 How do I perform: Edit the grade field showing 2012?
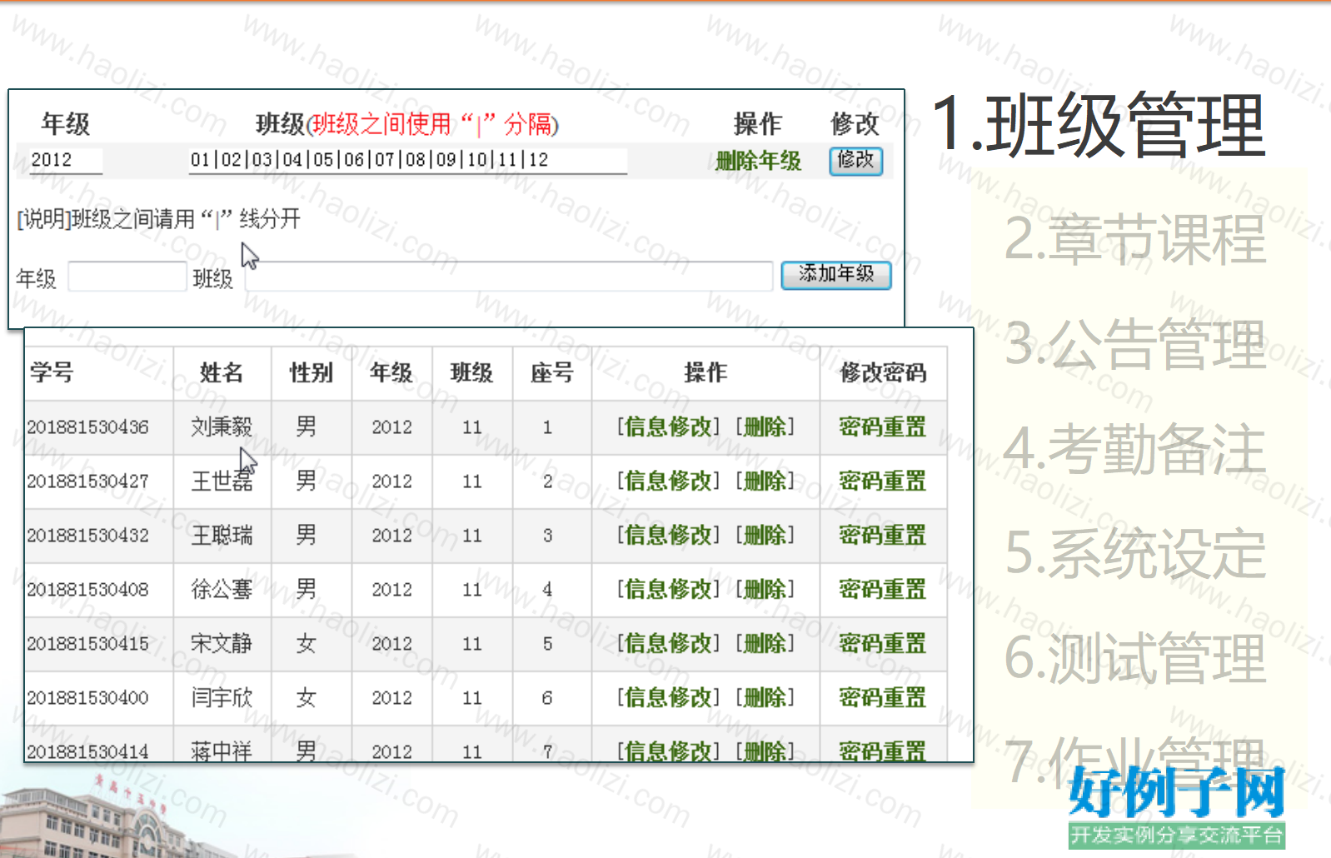click(65, 161)
